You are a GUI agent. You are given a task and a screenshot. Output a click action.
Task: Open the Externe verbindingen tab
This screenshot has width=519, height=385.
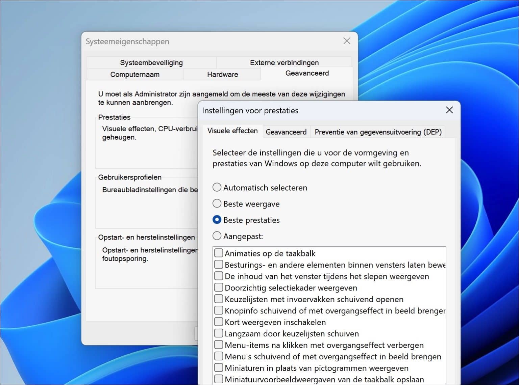pos(284,62)
